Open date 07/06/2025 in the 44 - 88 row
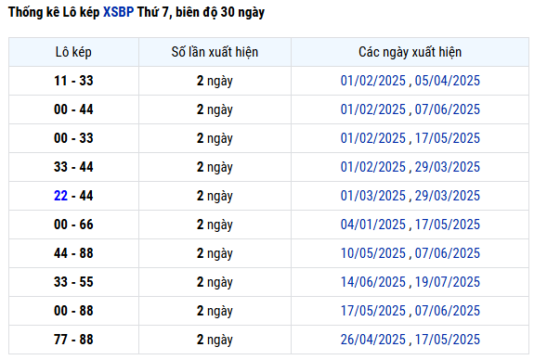534x360 pixels. tap(447, 253)
